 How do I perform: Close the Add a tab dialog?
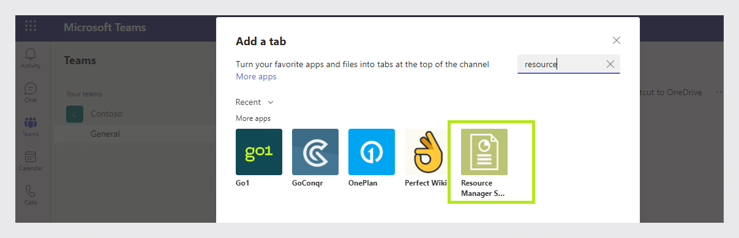coord(617,40)
